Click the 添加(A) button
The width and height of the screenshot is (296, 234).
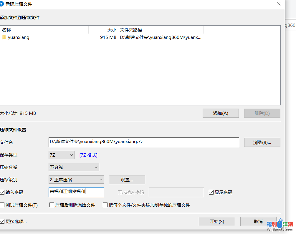pyautogui.click(x=221, y=113)
